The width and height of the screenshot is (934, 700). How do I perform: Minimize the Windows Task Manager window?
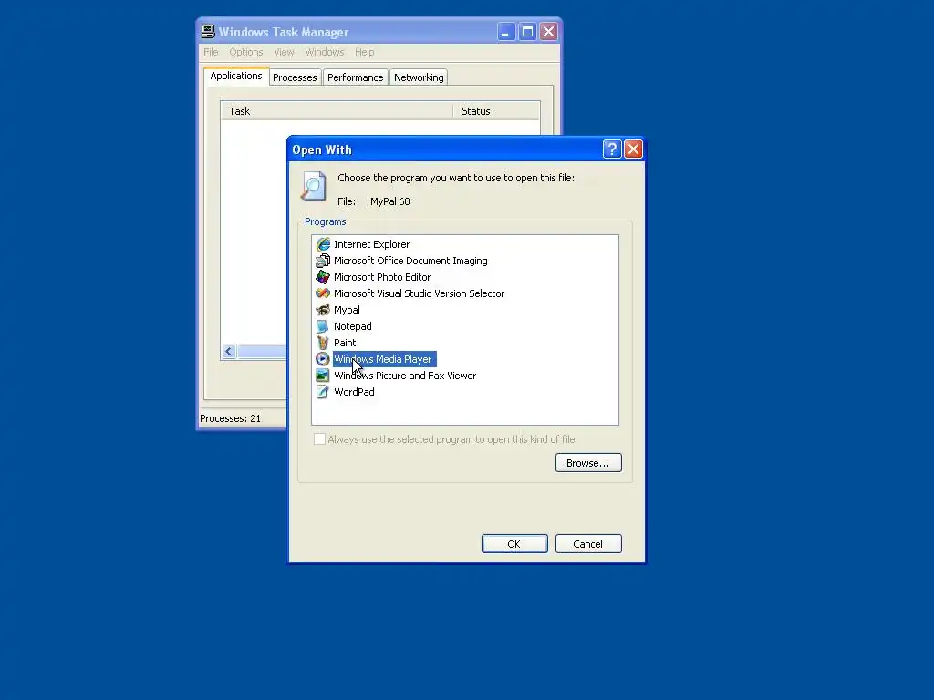[505, 32]
